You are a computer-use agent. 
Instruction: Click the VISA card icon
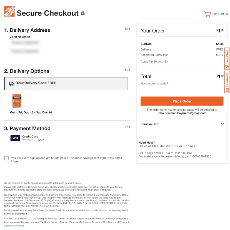tap(15, 138)
